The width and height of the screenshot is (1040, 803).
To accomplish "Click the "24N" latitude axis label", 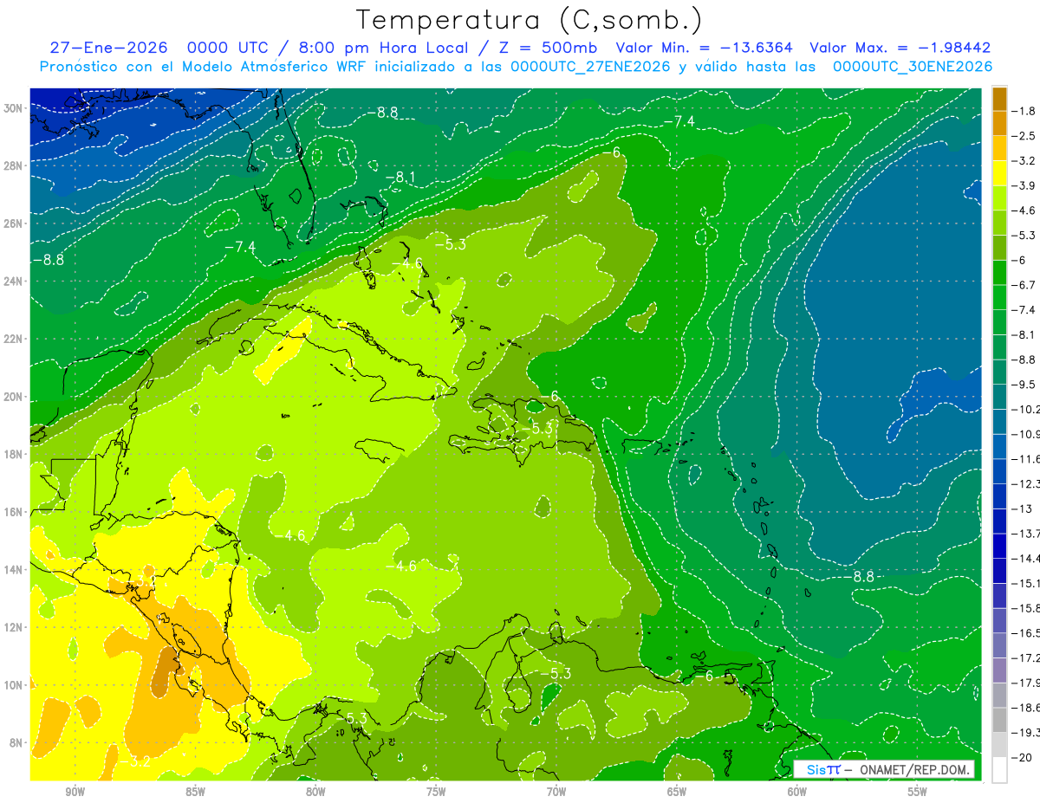I will point(14,282).
